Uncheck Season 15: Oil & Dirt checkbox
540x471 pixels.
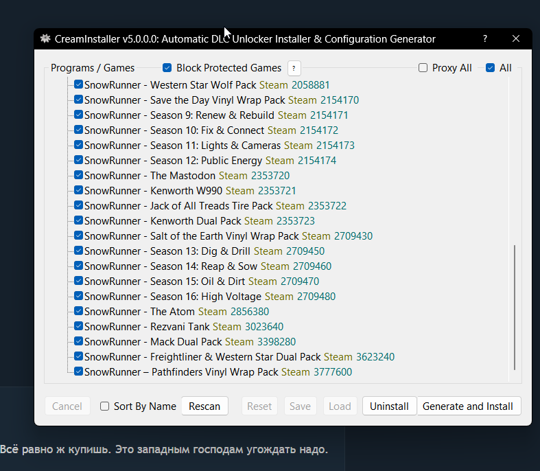(x=78, y=281)
